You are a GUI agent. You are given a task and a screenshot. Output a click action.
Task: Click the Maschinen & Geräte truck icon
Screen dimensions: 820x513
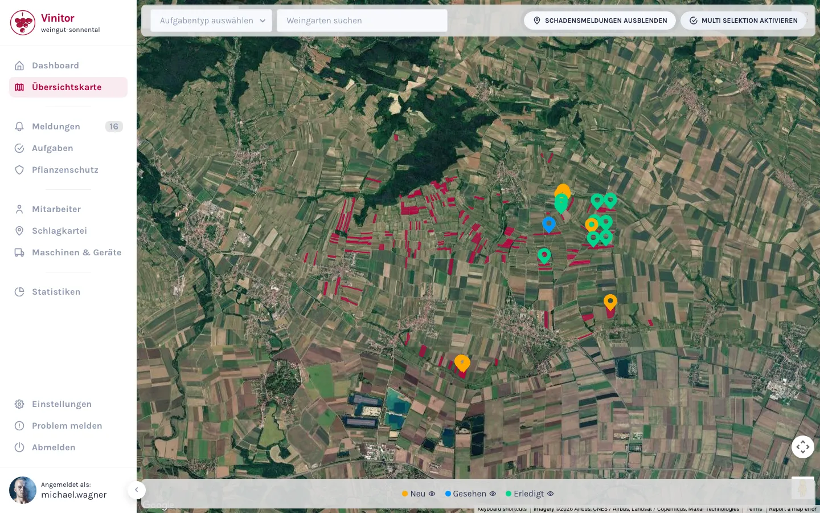[19, 253]
